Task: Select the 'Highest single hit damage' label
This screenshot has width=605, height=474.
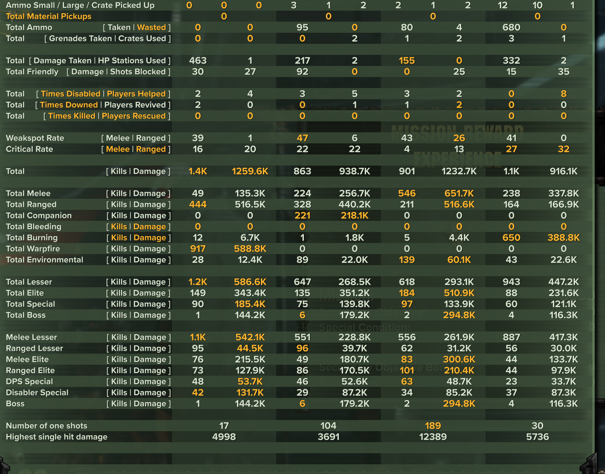Action: click(56, 437)
